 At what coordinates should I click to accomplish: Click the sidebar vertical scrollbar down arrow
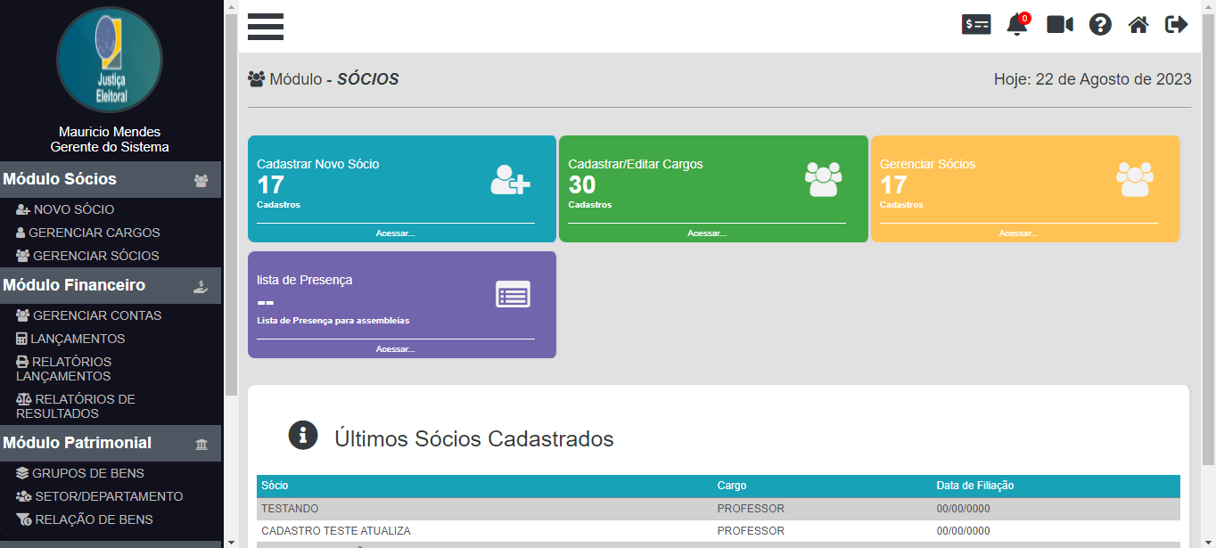(x=231, y=541)
